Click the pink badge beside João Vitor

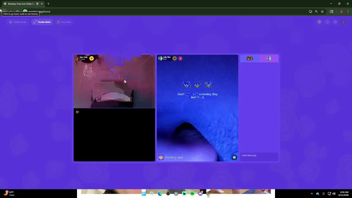coord(180,58)
